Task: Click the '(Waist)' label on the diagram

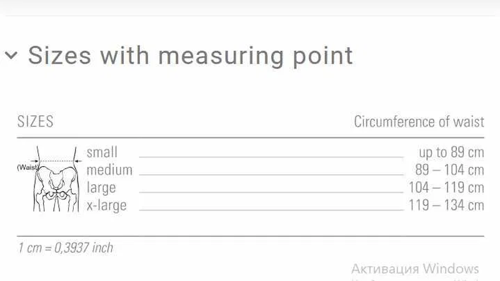Action: (28, 167)
